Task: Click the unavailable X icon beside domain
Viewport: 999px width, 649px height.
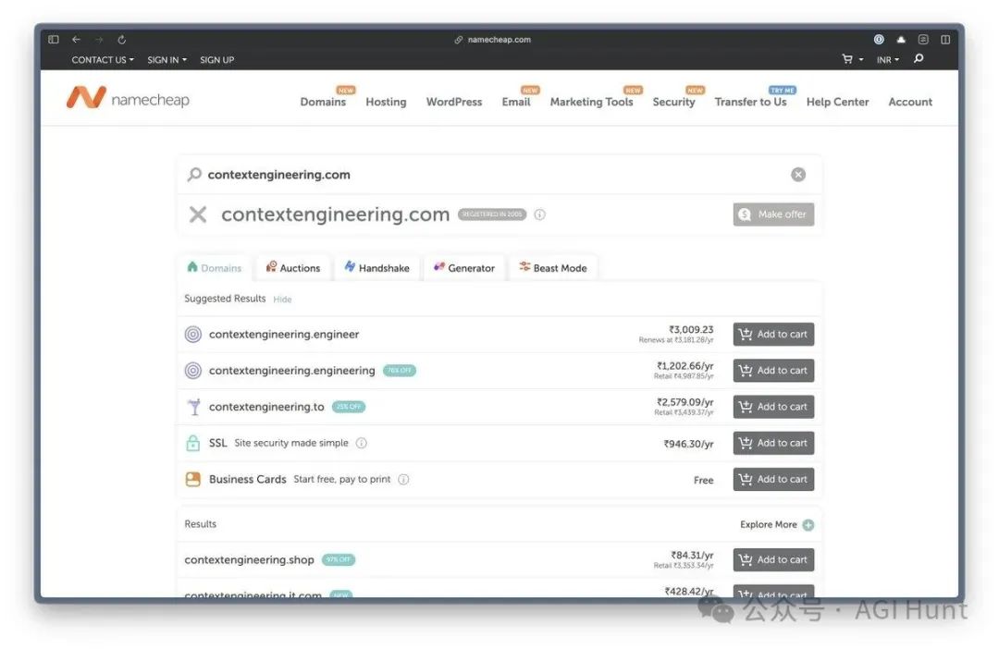Action: (198, 214)
